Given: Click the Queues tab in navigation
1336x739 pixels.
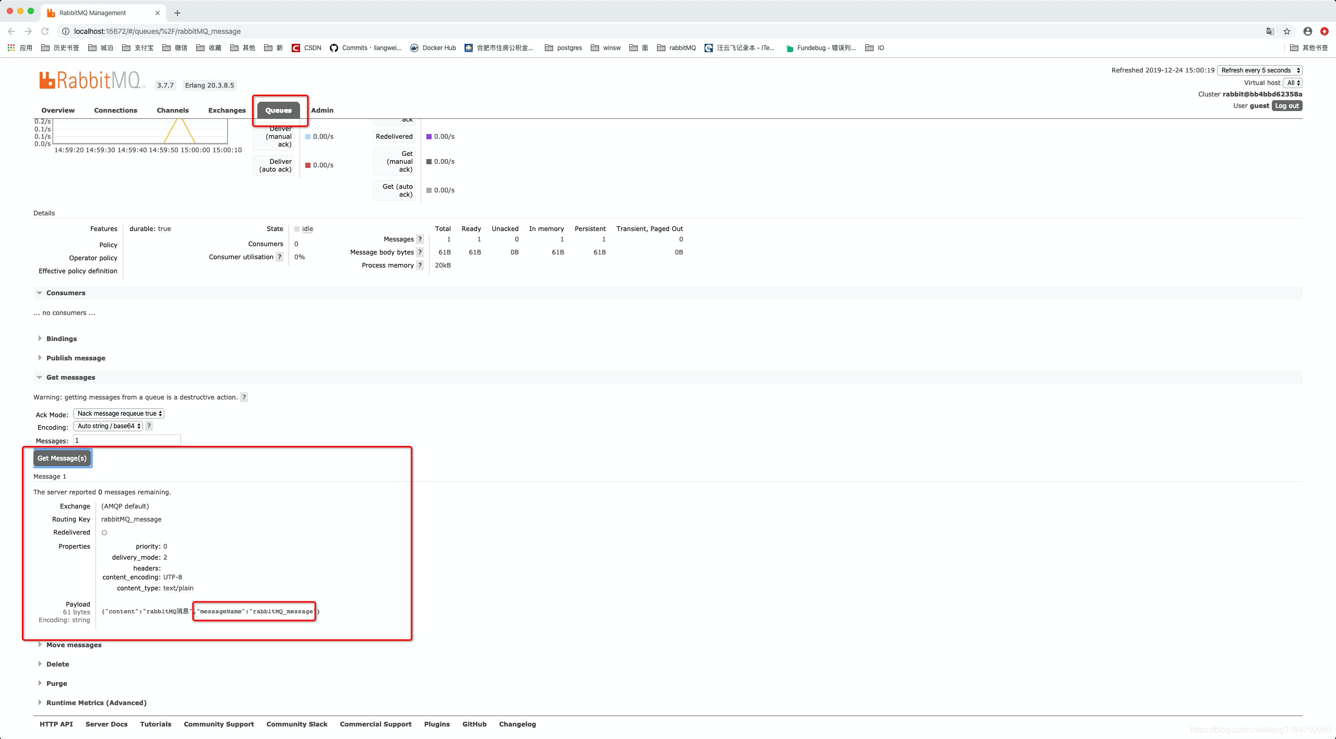Looking at the screenshot, I should [x=278, y=110].
